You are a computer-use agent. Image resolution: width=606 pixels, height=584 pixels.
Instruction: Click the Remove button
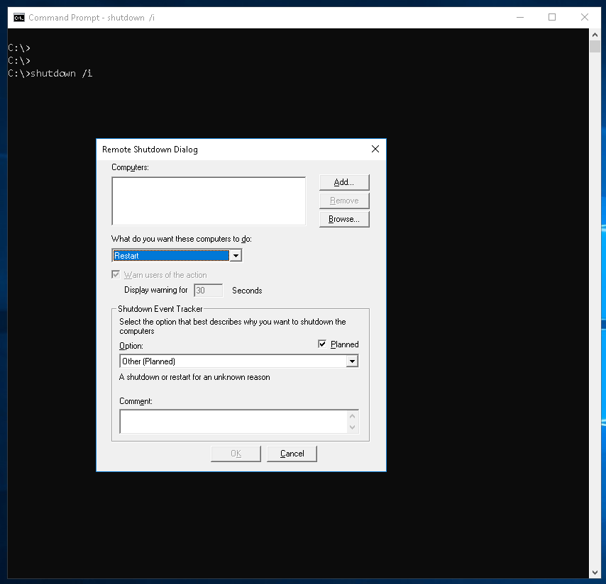coord(344,201)
